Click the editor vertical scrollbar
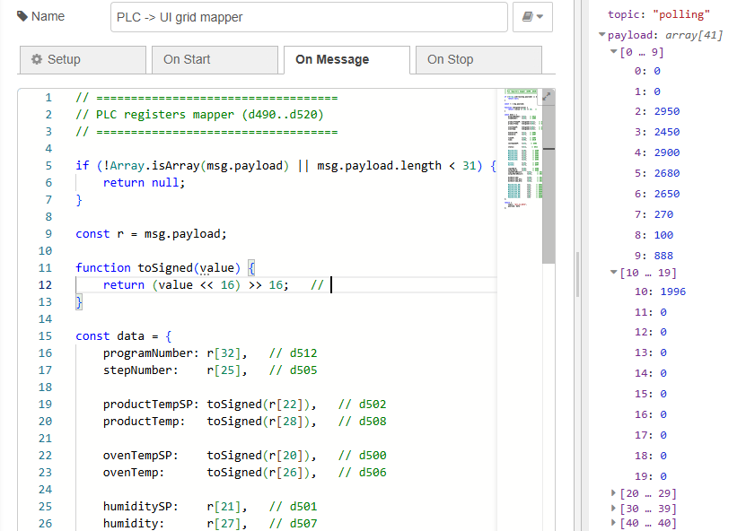 (x=549, y=179)
